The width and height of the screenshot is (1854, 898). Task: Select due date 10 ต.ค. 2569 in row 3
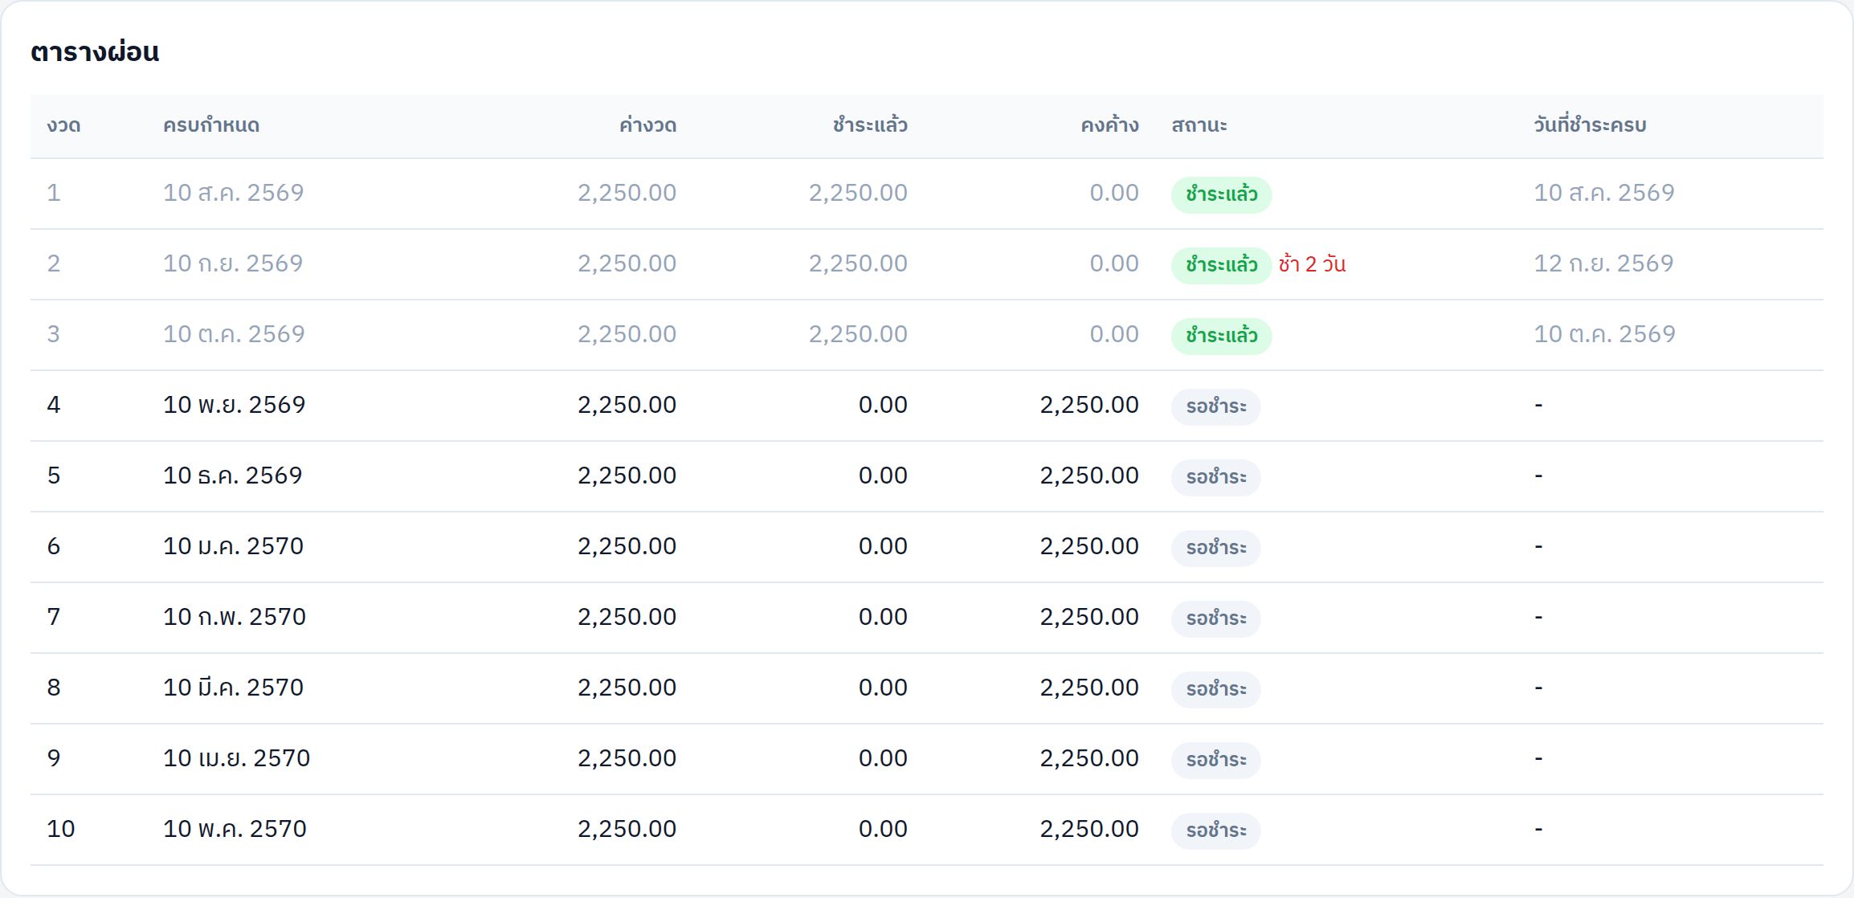click(234, 334)
